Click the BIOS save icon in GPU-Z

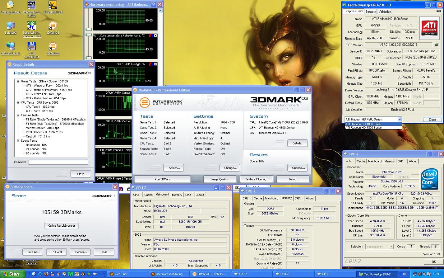[x=437, y=45]
